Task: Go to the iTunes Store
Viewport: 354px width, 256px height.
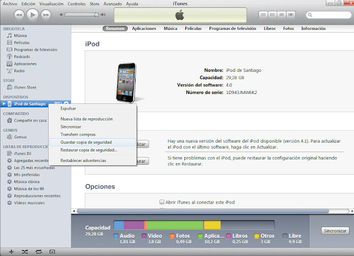Action: pos(25,87)
